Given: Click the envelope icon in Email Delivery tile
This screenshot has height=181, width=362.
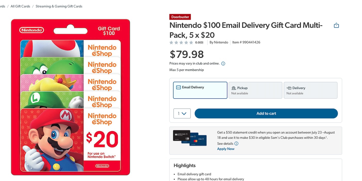Looking at the screenshot, I should (178, 87).
